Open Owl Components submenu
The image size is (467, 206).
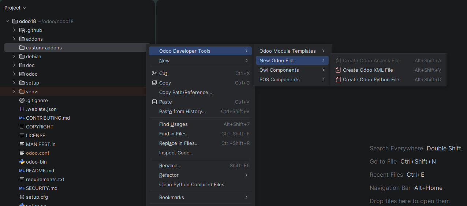coord(292,70)
